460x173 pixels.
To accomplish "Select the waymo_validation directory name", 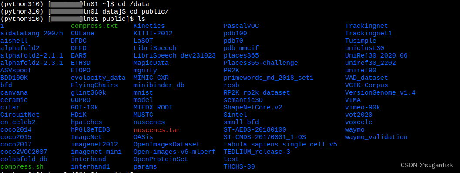I will tap(376, 137).
